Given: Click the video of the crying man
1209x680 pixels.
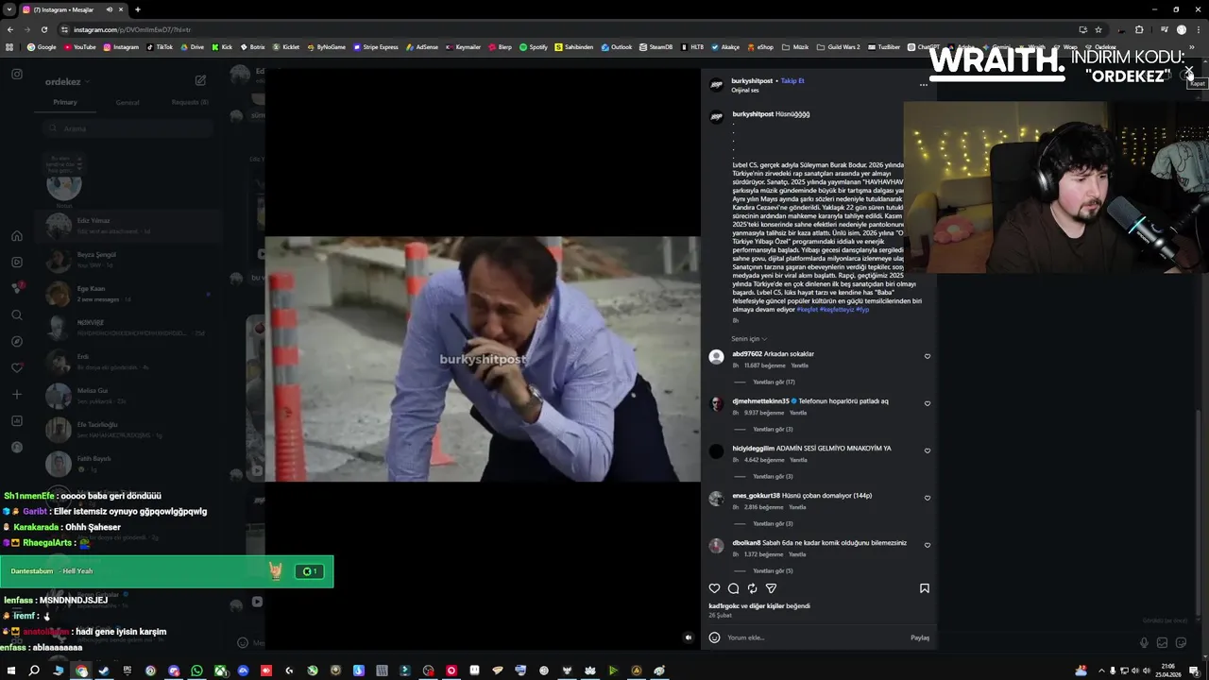Looking at the screenshot, I should (483, 359).
